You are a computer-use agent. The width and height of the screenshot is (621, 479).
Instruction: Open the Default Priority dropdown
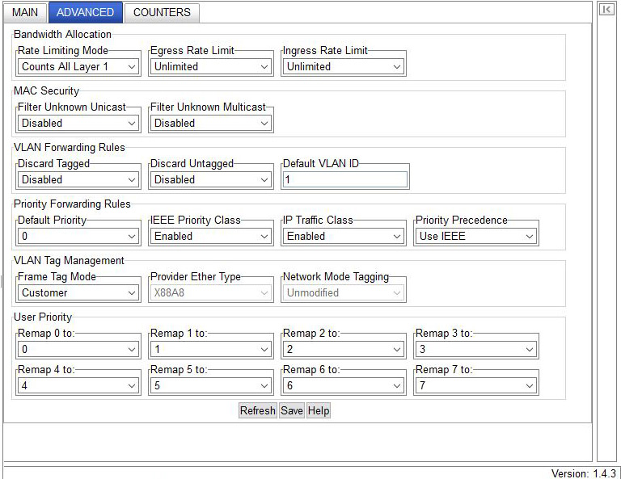79,237
